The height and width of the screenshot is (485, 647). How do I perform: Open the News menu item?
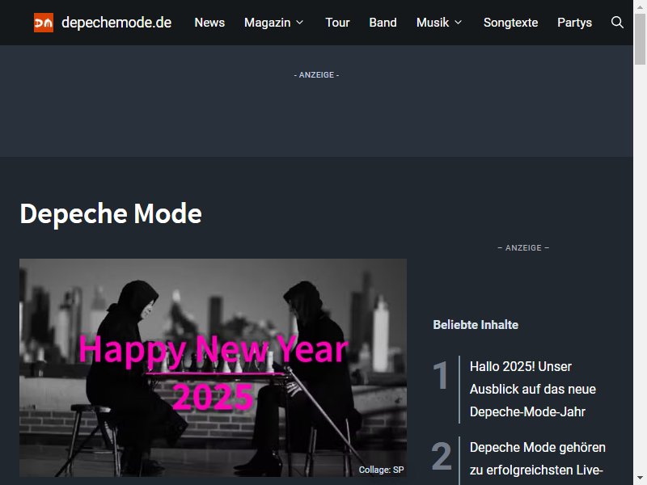(x=209, y=23)
